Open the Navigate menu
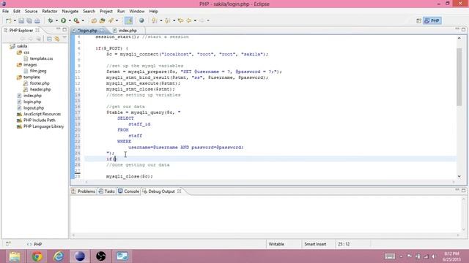The image size is (469, 263). (x=70, y=11)
